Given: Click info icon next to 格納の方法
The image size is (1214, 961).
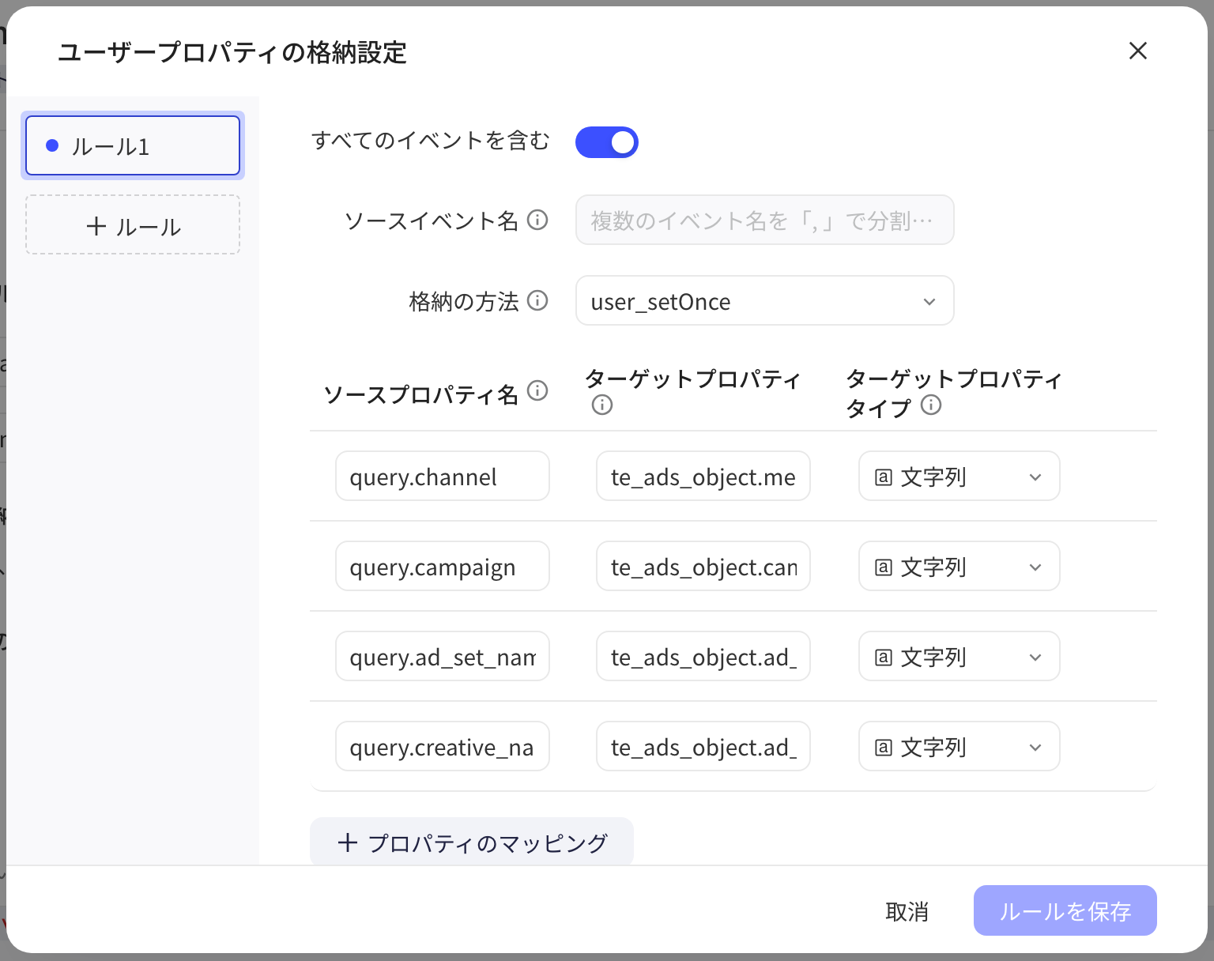Looking at the screenshot, I should click(x=537, y=300).
